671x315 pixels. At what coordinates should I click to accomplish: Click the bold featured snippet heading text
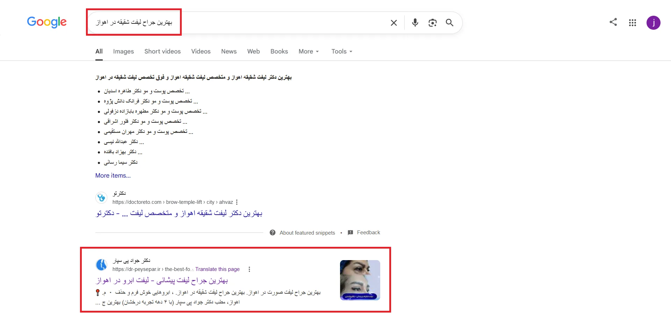(x=194, y=77)
